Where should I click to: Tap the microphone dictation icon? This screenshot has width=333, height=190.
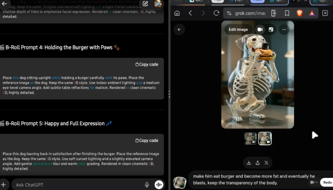coord(147,185)
